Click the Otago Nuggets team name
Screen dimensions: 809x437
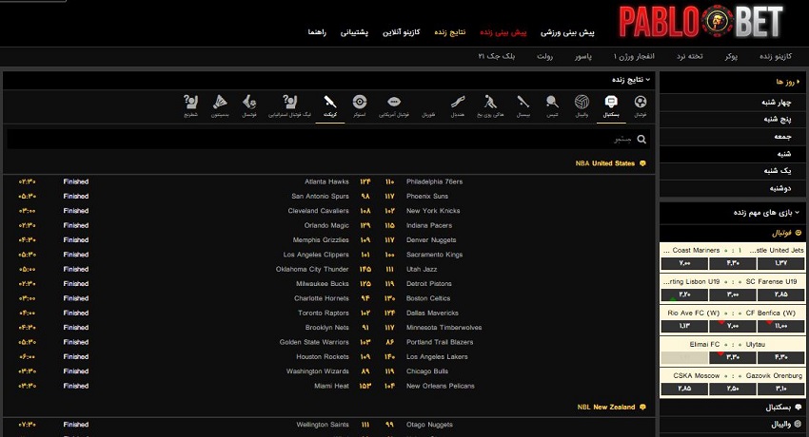pos(429,425)
